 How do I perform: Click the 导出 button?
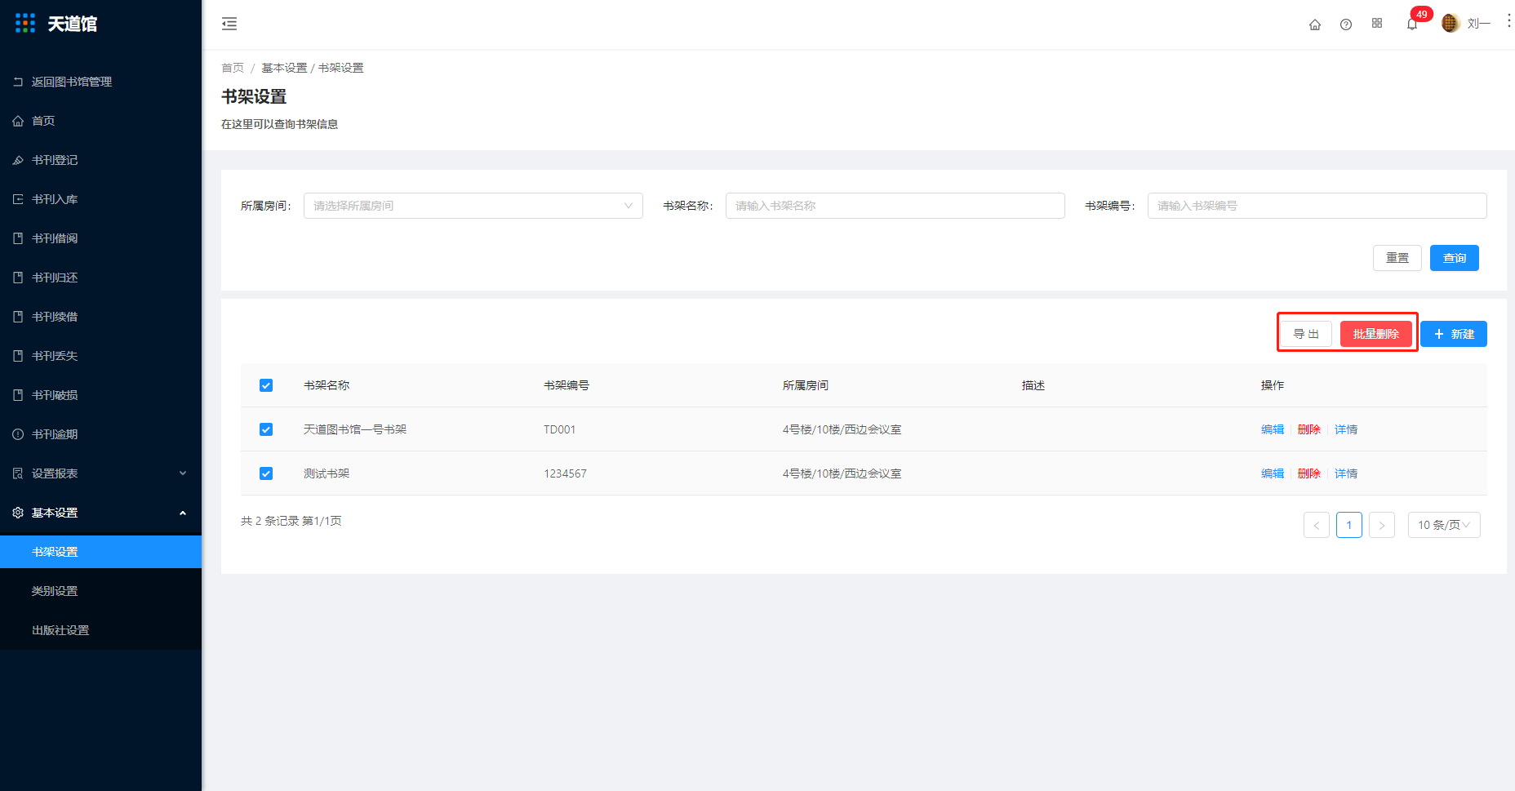click(1306, 334)
